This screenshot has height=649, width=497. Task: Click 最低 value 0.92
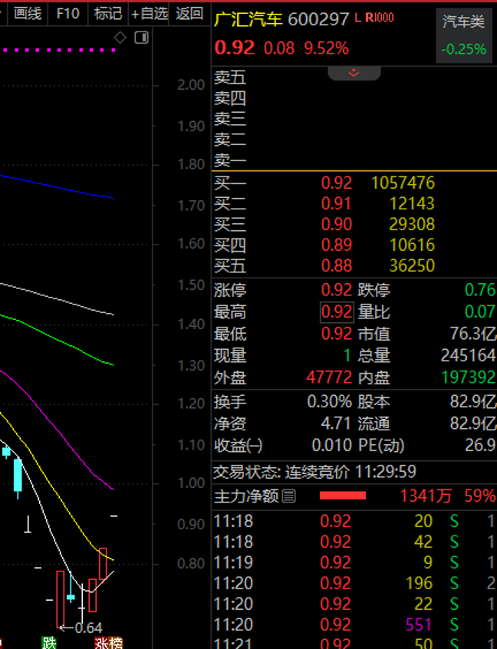(337, 334)
